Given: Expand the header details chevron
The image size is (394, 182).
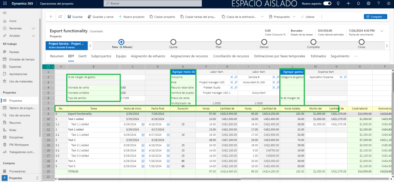Looking at the screenshot, I should (x=381, y=31).
